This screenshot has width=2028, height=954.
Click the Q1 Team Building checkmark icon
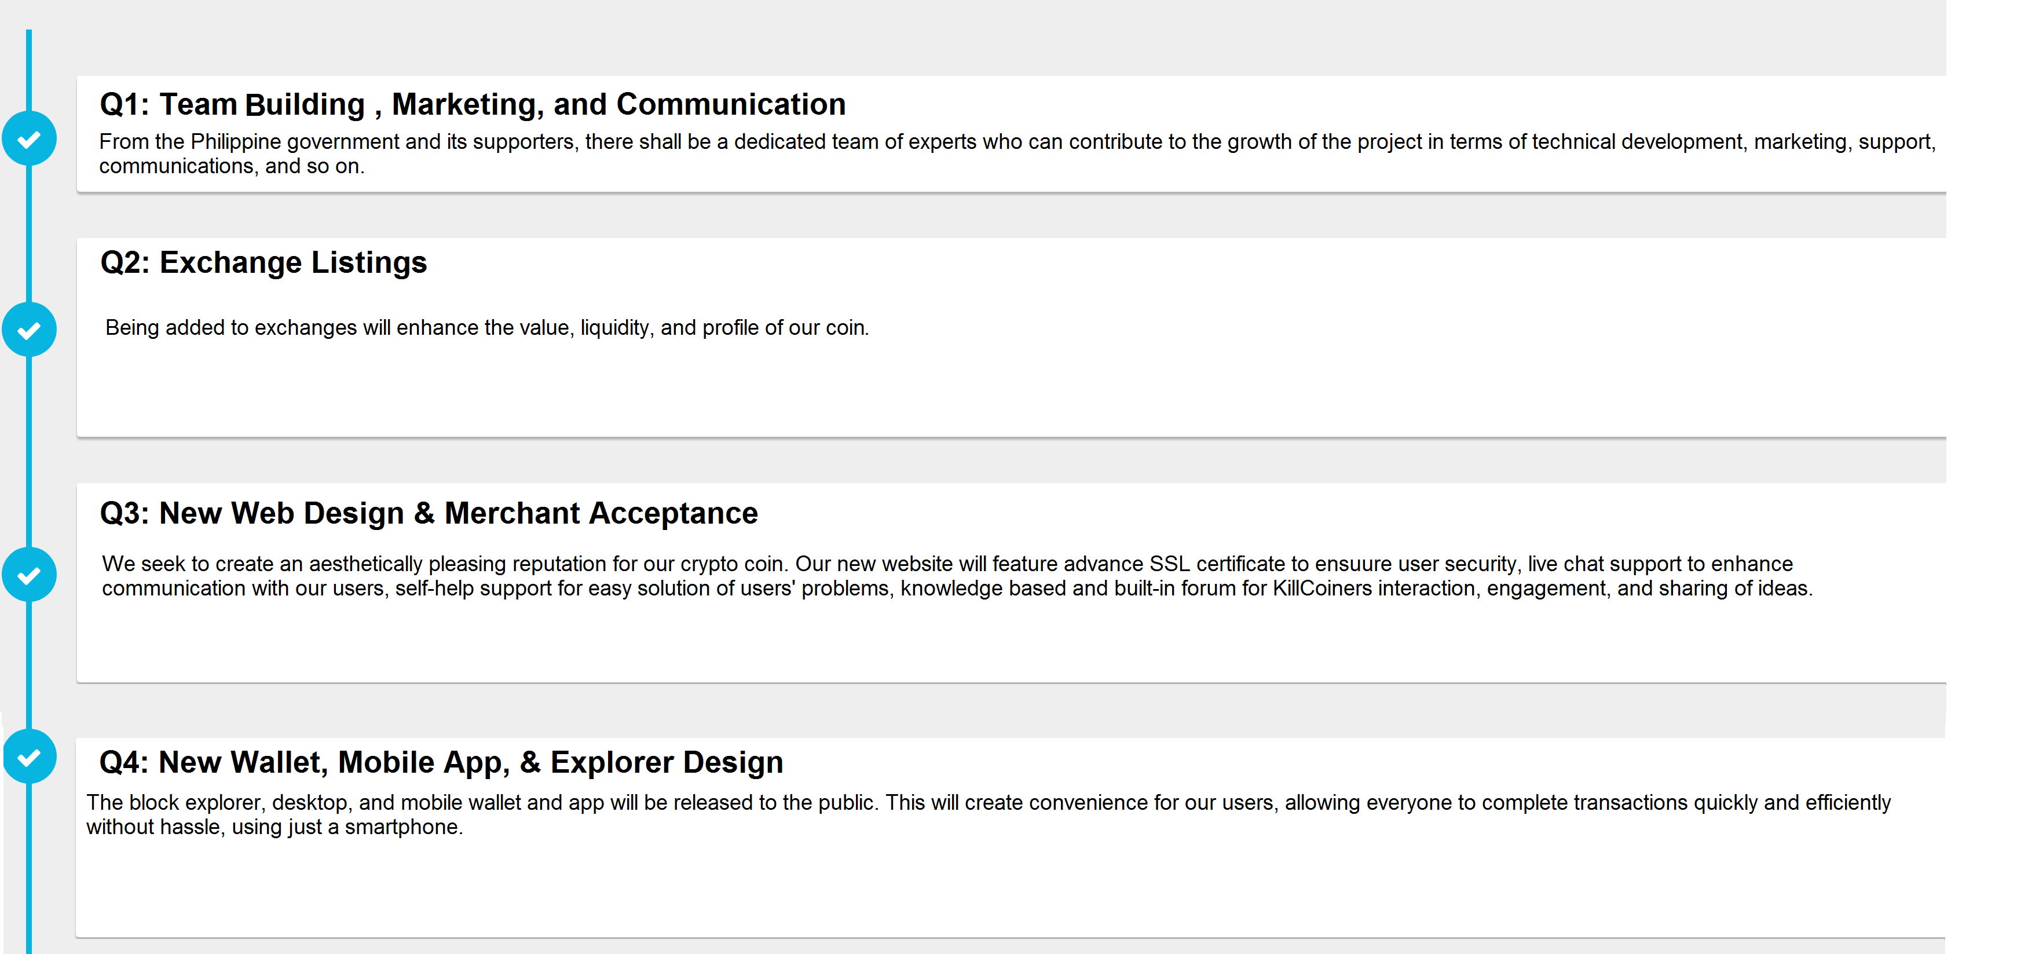point(29,138)
